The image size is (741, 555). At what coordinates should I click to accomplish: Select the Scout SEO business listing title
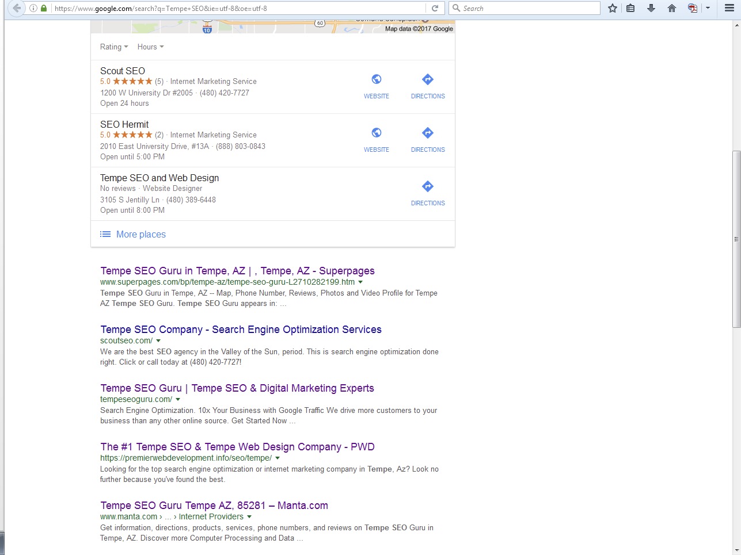[x=123, y=71]
